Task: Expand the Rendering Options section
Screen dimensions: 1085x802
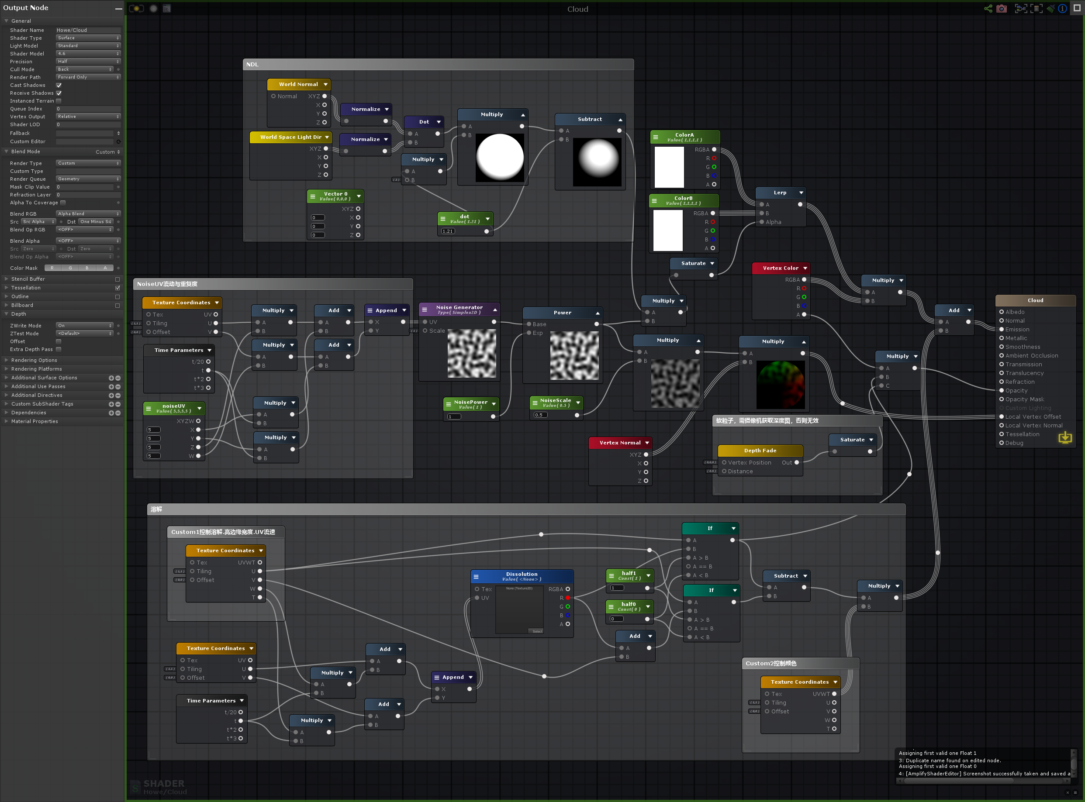Action: point(34,360)
